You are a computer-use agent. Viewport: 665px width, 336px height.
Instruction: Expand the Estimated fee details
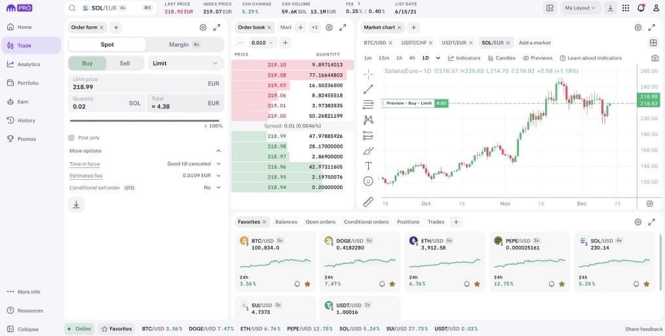pos(202,175)
